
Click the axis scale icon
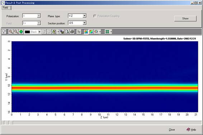tap(79, 32)
